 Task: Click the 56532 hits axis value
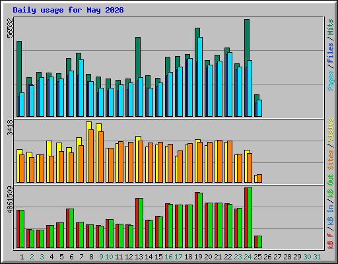(x=10, y=28)
